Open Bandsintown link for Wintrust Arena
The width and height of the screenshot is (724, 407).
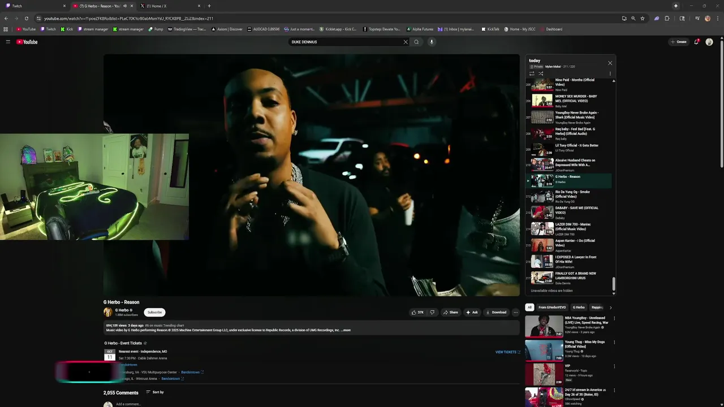pyautogui.click(x=173, y=379)
